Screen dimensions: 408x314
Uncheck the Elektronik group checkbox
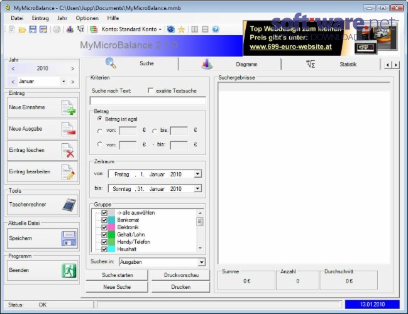point(104,227)
